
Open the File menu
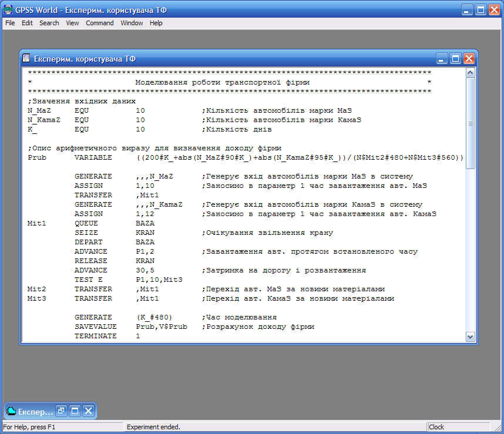pyautogui.click(x=10, y=23)
